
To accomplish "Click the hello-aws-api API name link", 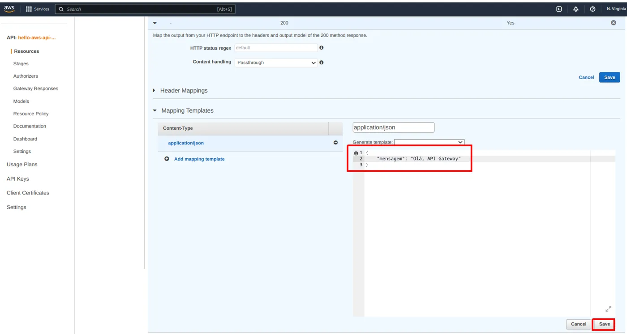I will point(37,38).
